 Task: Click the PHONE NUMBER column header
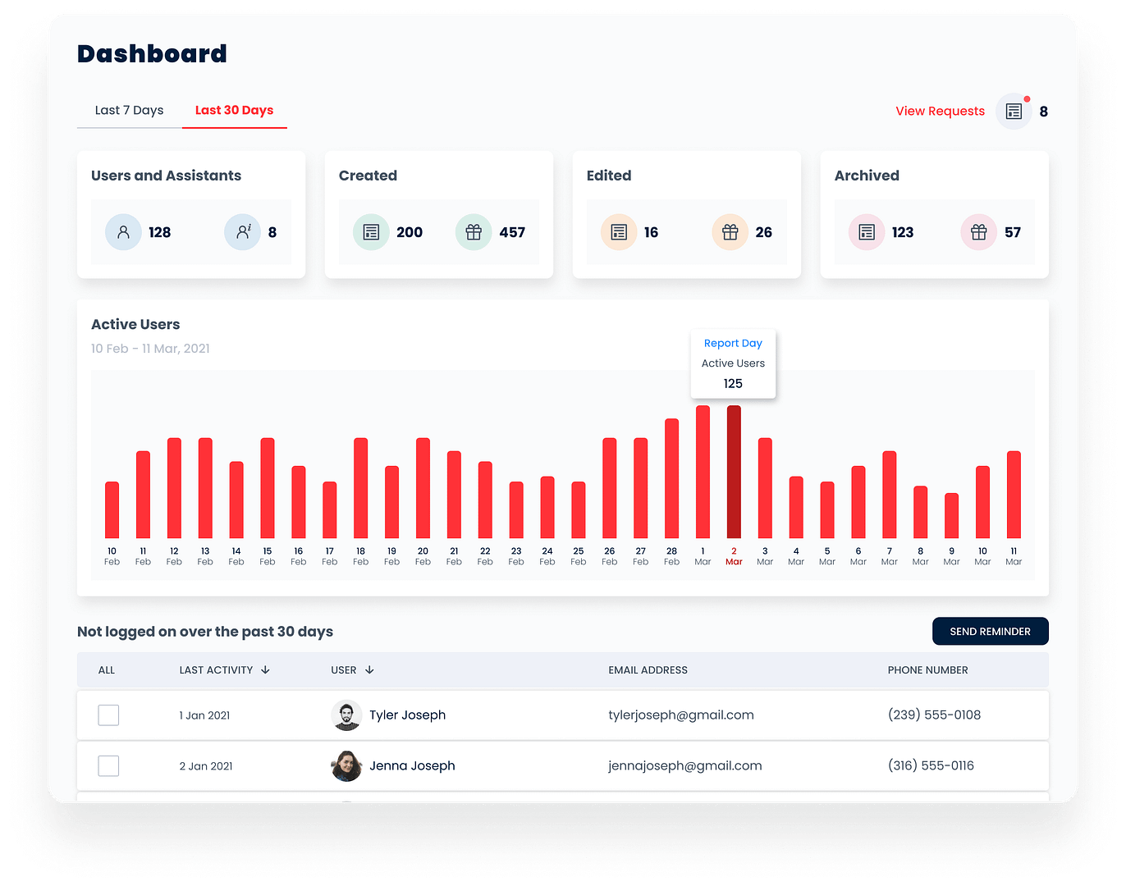[x=927, y=670]
